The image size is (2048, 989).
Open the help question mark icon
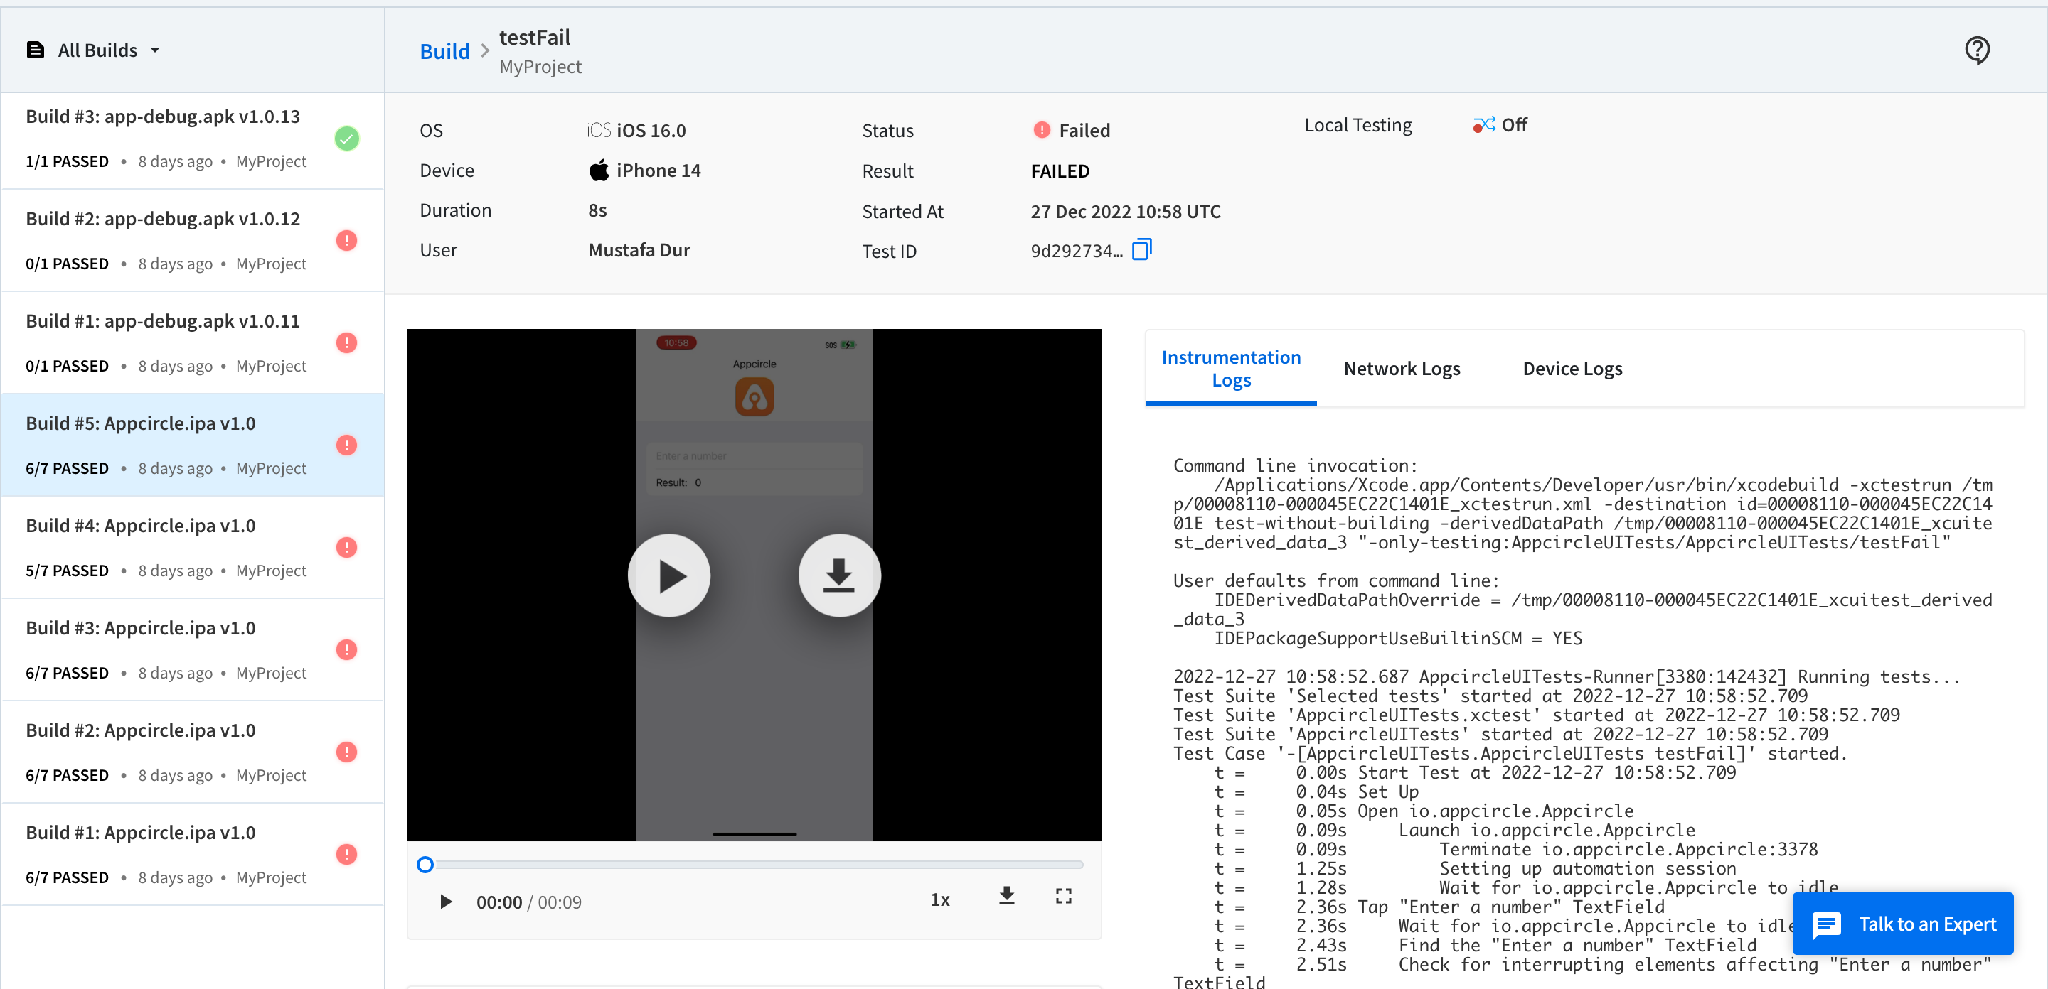1976,50
